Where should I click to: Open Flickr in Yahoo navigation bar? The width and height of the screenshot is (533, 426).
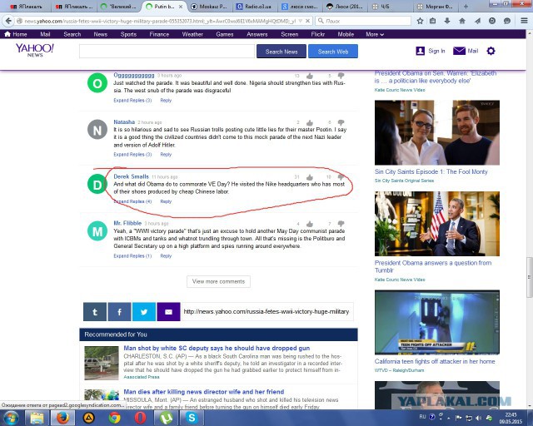coord(318,34)
